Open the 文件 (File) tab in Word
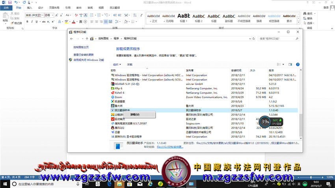The height and width of the screenshot is (188, 335). coord(6,8)
